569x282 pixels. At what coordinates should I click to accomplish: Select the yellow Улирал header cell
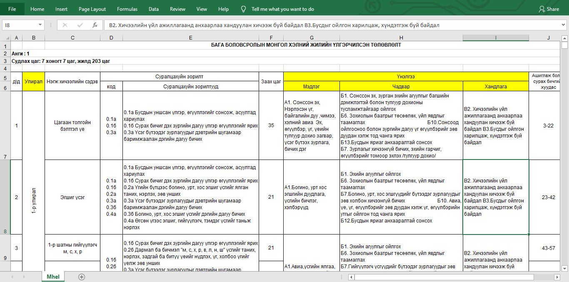coord(33,81)
